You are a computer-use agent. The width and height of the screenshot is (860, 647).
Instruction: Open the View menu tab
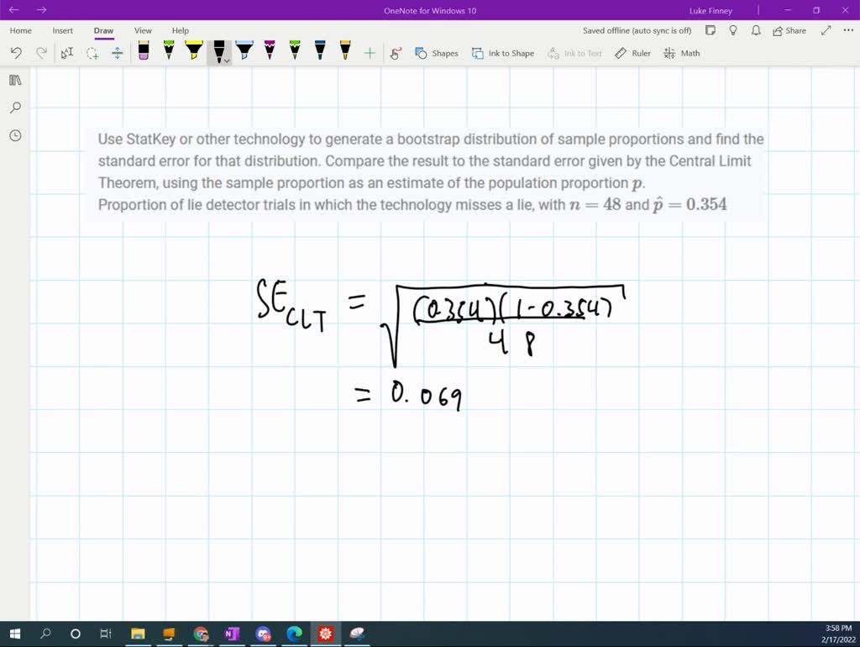(142, 30)
